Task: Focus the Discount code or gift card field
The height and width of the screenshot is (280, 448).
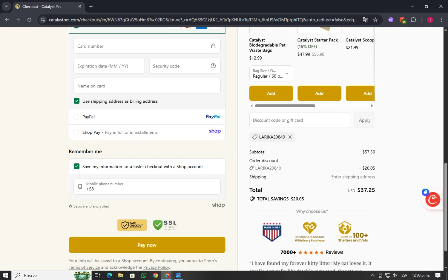Action: 300,120
